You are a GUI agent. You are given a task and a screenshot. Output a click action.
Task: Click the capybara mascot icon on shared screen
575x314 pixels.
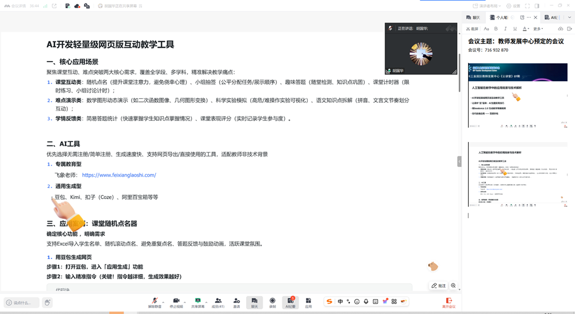(433, 266)
